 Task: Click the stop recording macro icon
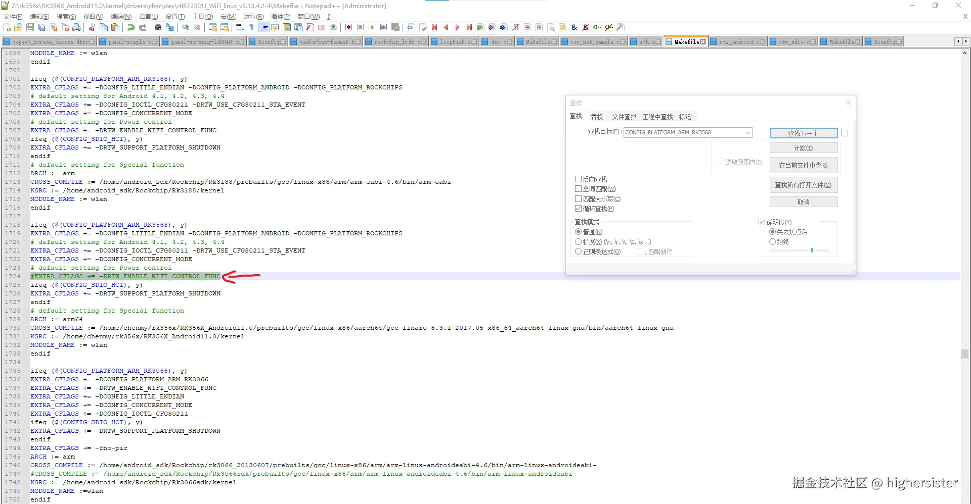(x=361, y=27)
